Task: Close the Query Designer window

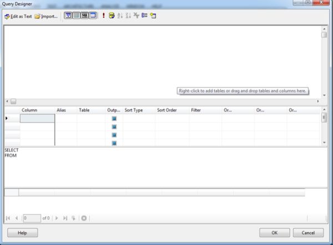Action: 321,2
